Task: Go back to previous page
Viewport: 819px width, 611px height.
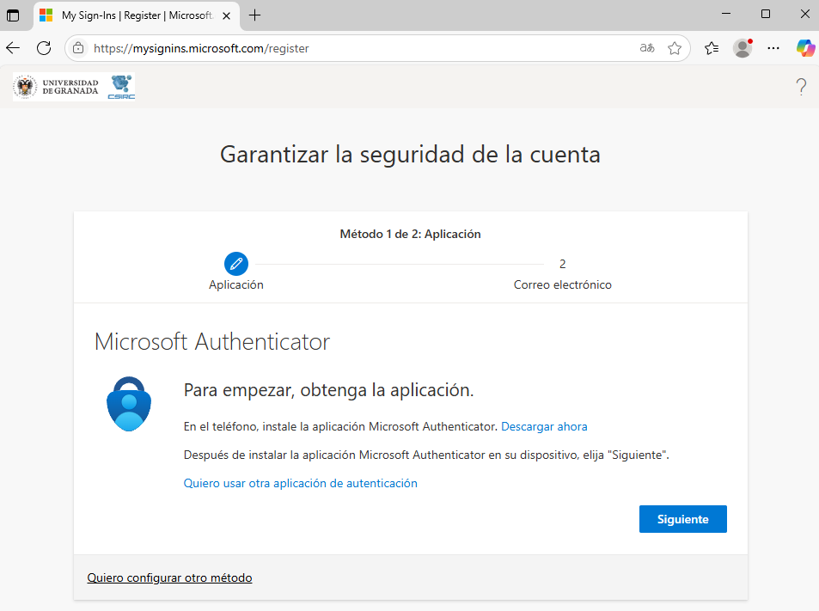Action: point(13,48)
